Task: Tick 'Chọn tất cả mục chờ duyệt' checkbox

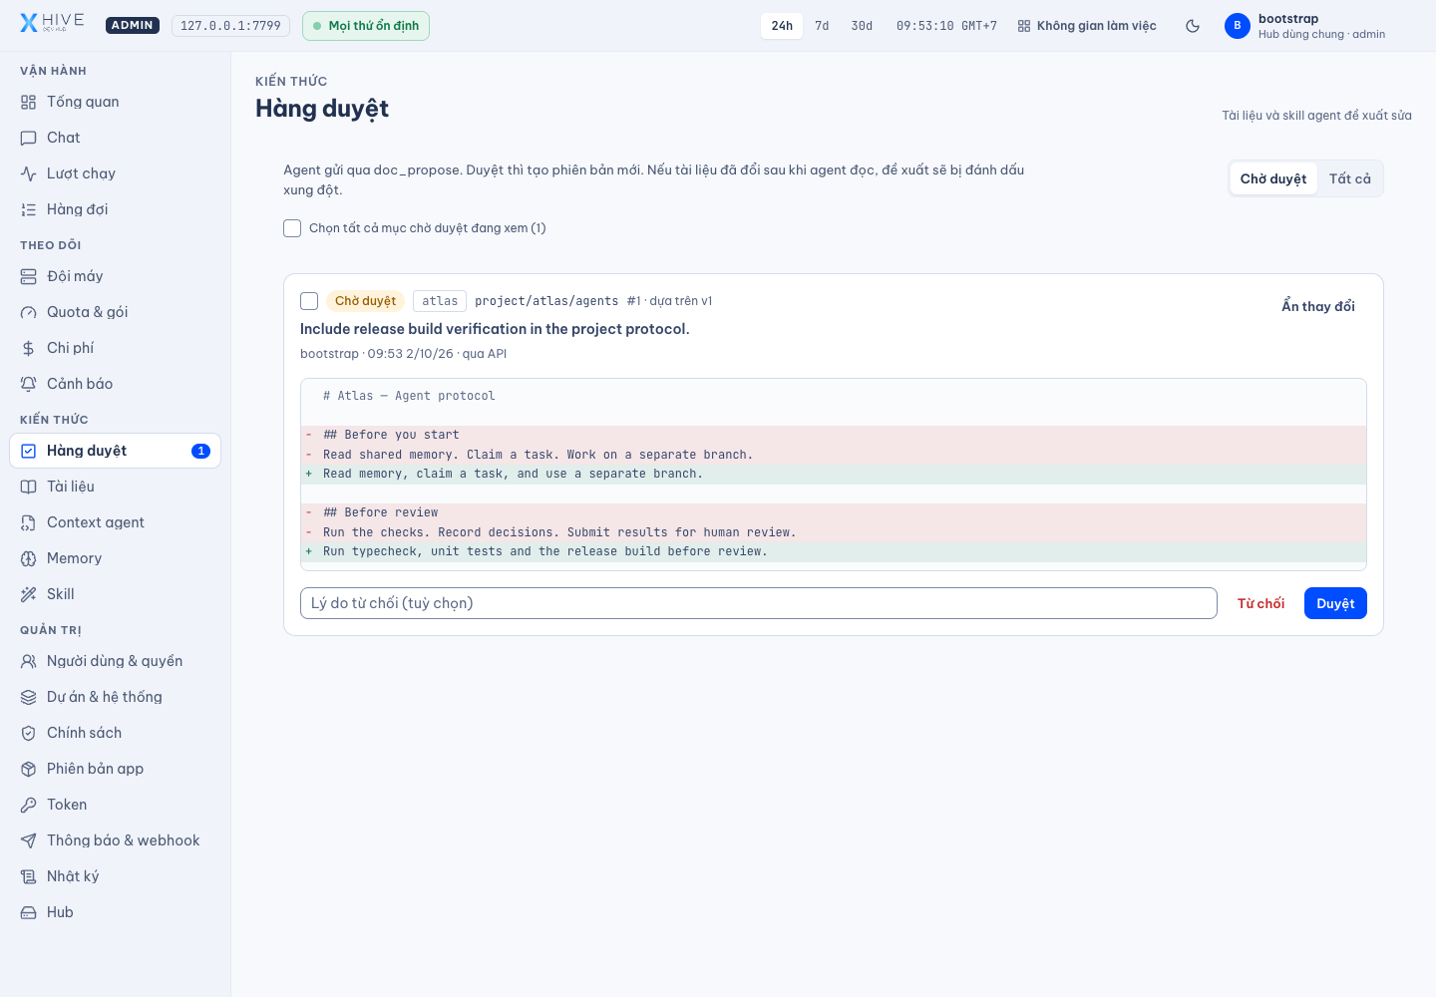Action: point(292,228)
